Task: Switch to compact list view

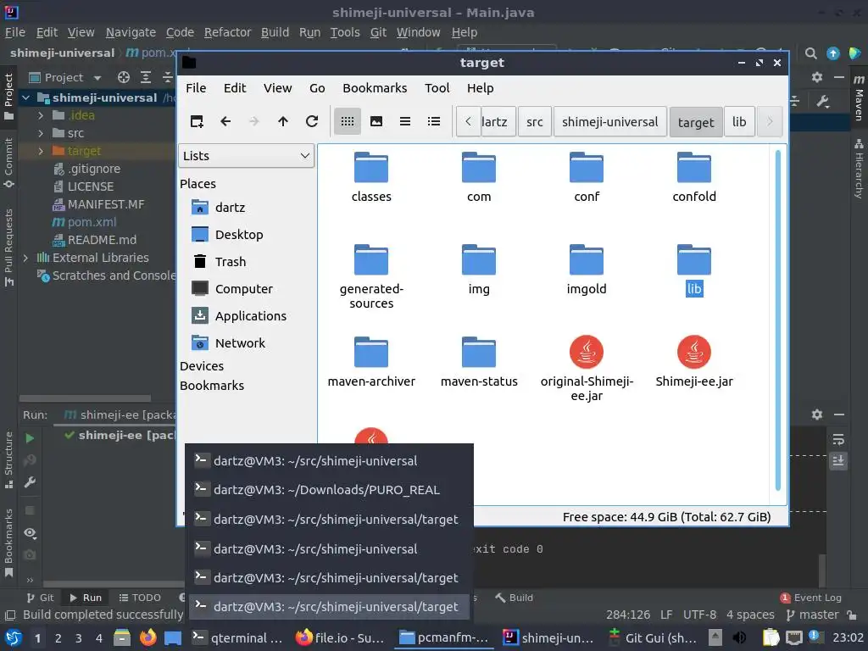Action: click(404, 121)
